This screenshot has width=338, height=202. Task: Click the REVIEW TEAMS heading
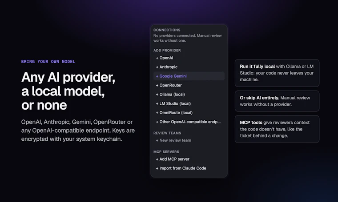pos(167,133)
